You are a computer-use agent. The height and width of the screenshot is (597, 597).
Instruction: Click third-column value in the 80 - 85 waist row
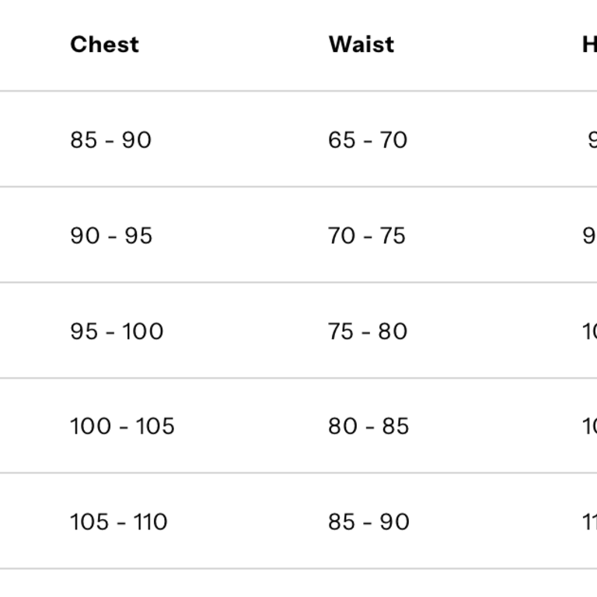point(590,426)
